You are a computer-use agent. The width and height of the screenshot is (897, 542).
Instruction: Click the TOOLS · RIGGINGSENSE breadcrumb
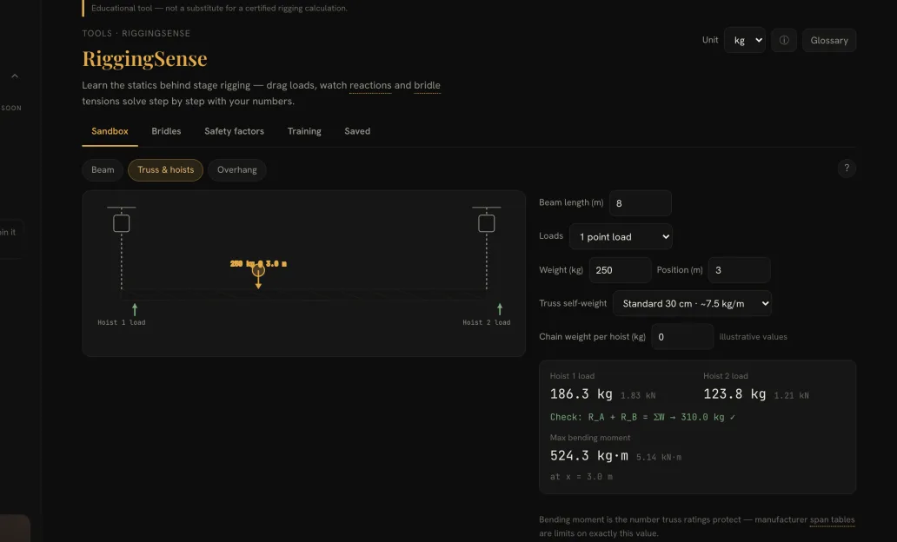136,33
